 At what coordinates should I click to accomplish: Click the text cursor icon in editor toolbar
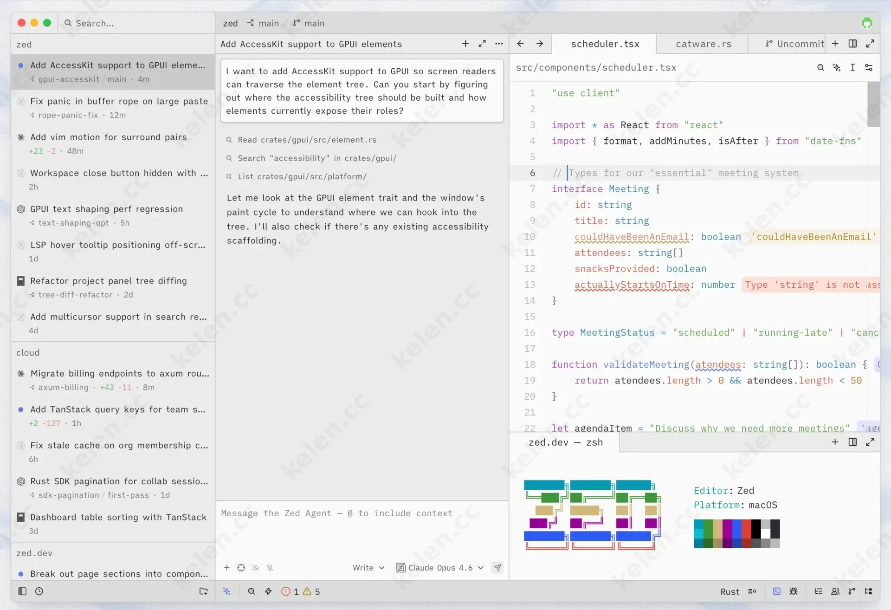(x=852, y=68)
